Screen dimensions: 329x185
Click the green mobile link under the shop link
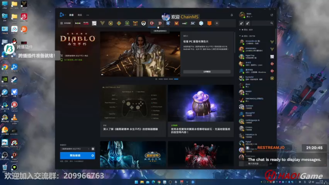pos(72,60)
